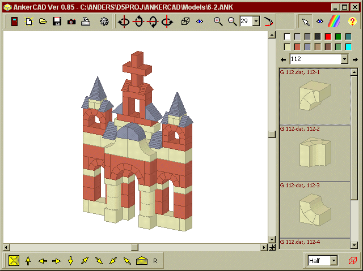This screenshot has height=271, width=363.
Task: Take a snapshot with the camera icon
Action: pyautogui.click(x=71, y=21)
